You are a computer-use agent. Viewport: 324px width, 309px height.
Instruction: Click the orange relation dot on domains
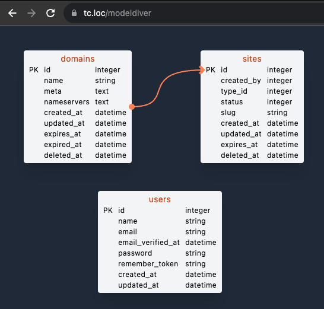coord(132,107)
